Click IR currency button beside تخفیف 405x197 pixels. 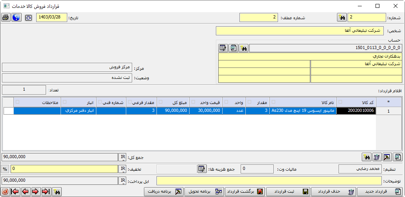(123, 169)
